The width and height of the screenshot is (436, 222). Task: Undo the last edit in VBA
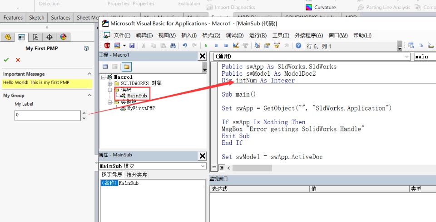(x=185, y=45)
